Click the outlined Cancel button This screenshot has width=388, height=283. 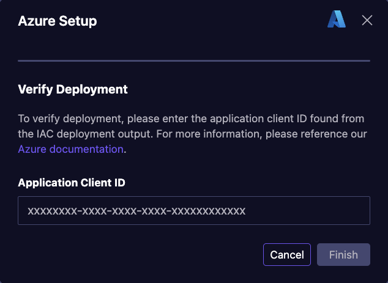coord(287,254)
